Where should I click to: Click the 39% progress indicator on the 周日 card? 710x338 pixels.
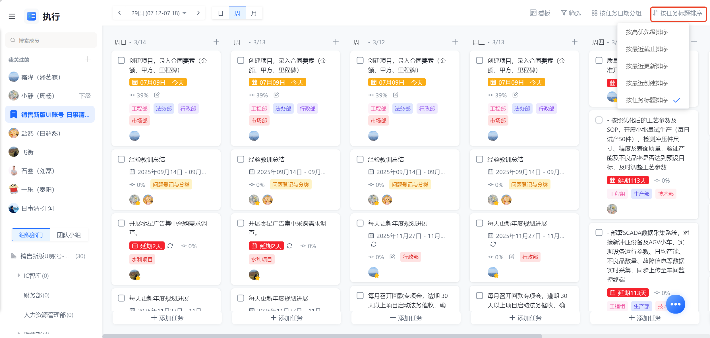click(139, 95)
